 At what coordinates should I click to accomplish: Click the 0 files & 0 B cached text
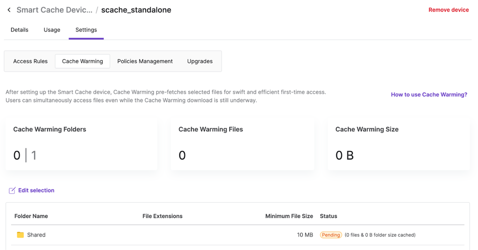[x=380, y=235]
